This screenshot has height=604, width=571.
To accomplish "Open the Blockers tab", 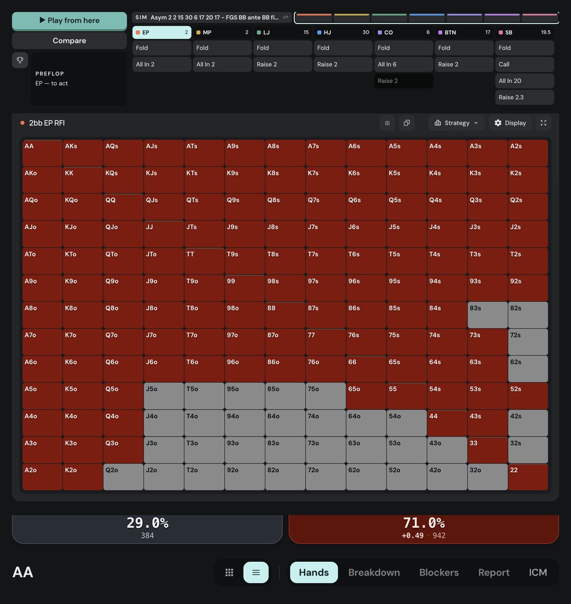I will coord(439,573).
